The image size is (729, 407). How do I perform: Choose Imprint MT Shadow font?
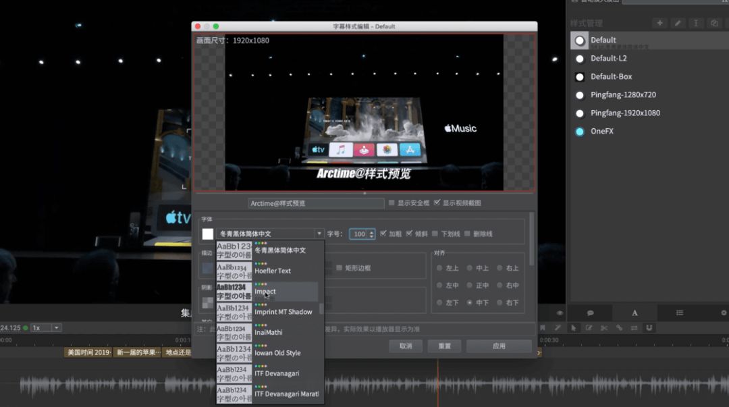point(267,312)
